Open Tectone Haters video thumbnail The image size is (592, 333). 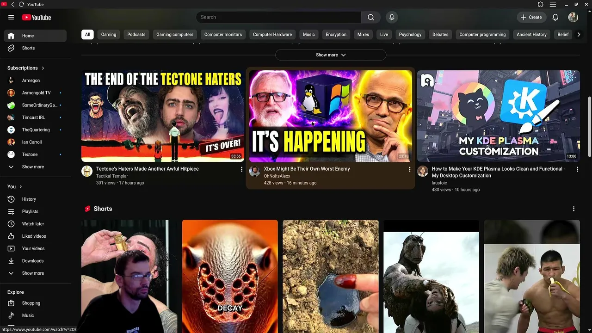pyautogui.click(x=163, y=116)
